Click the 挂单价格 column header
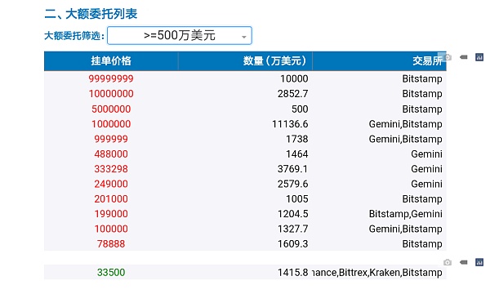The image size is (490, 294). tap(111, 61)
